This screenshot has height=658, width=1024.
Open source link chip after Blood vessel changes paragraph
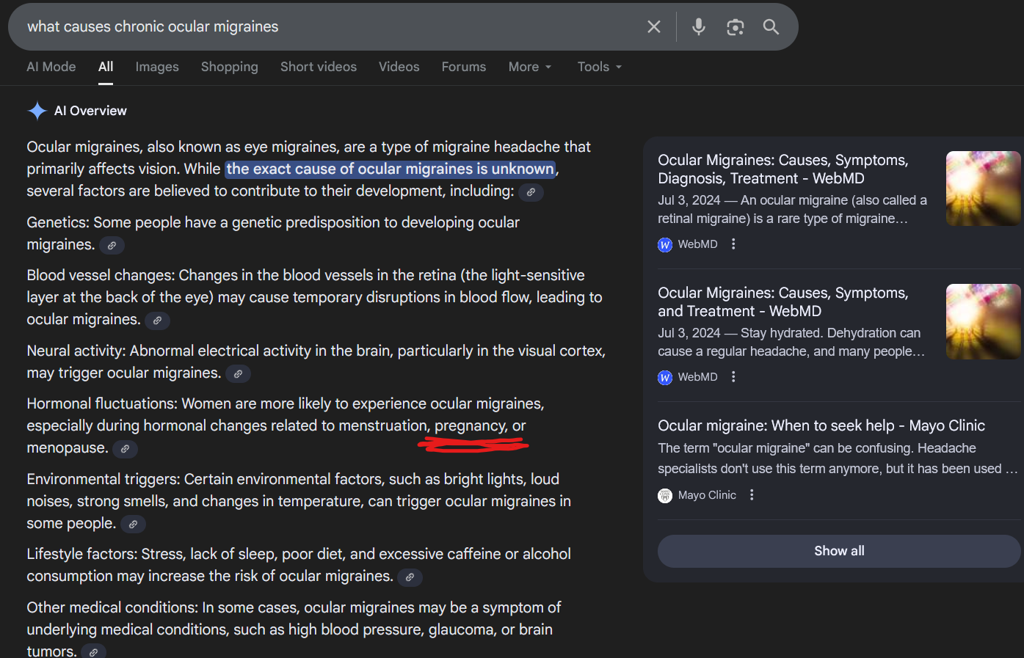(157, 321)
